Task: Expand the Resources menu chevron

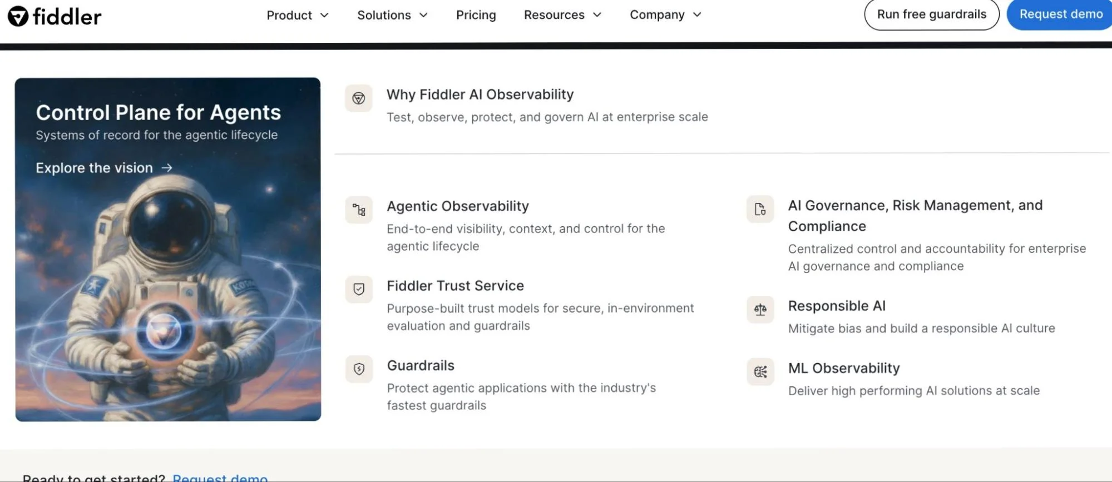Action: [597, 15]
